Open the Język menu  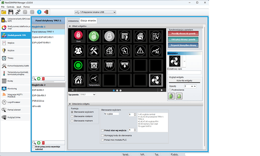19,7
